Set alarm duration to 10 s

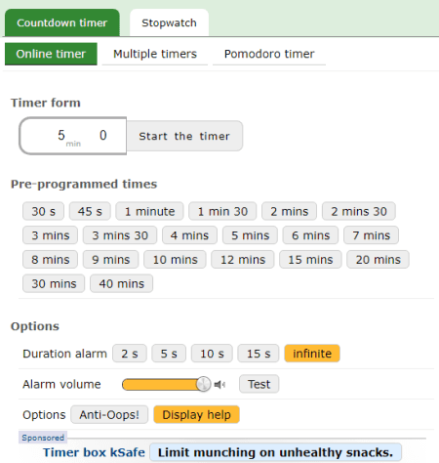tap(212, 354)
